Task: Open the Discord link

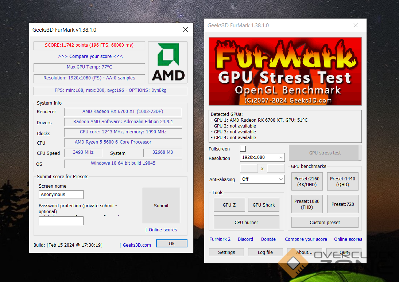Action: coord(245,239)
